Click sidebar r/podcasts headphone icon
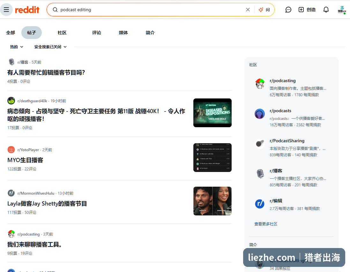Viewport: 350px width, 272px height. 260,114
